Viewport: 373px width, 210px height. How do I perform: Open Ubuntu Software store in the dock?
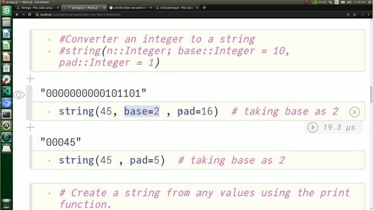(x=6, y=68)
